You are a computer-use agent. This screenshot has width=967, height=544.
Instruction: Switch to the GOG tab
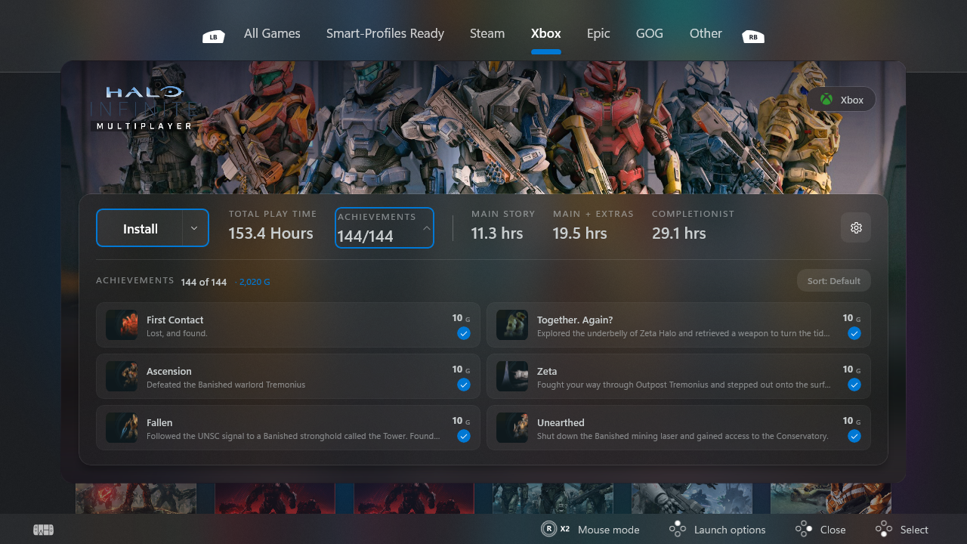coord(650,34)
